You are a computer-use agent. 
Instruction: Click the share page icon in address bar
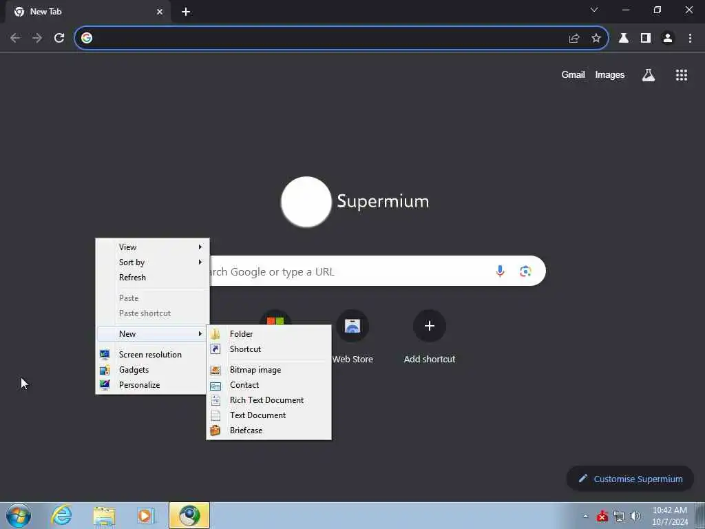coord(574,39)
